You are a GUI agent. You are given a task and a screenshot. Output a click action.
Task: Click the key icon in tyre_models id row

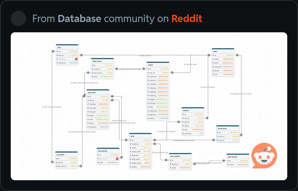pyautogui.click(x=184, y=160)
